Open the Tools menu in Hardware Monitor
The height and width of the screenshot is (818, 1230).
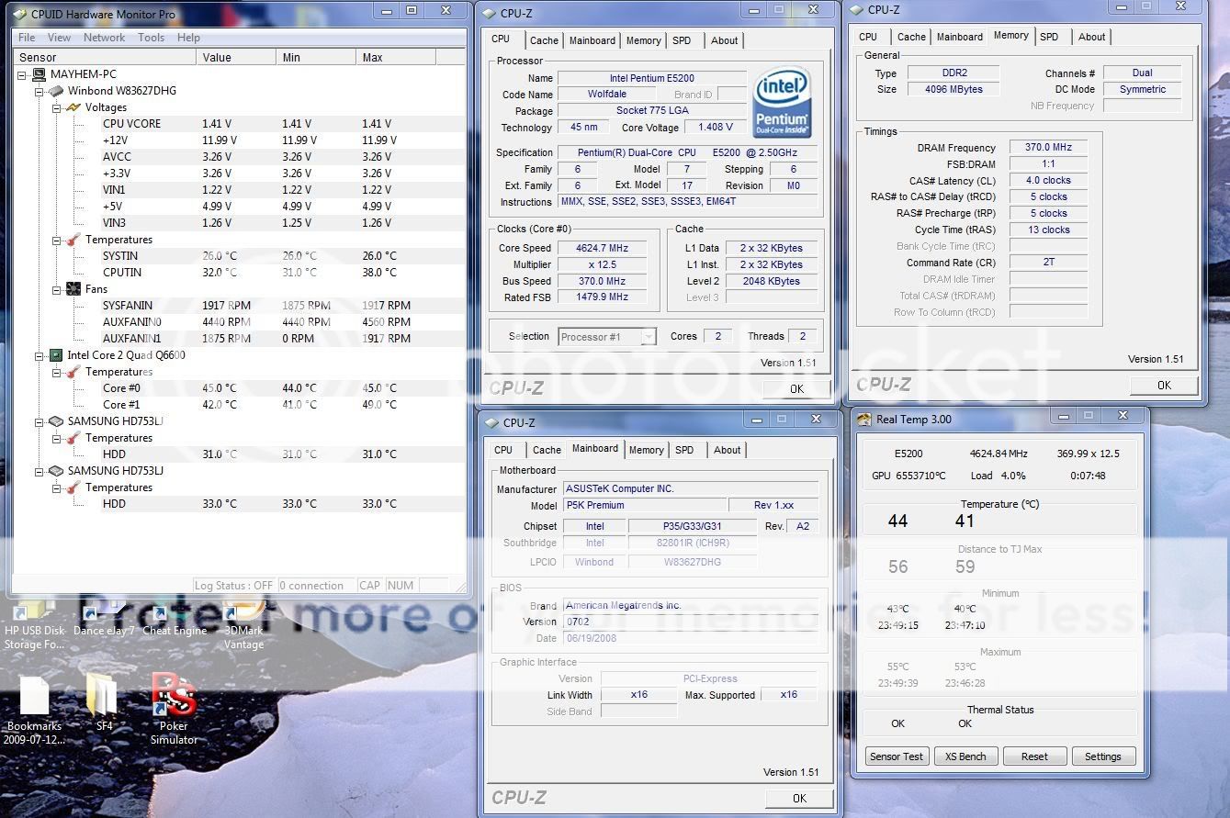coord(152,38)
